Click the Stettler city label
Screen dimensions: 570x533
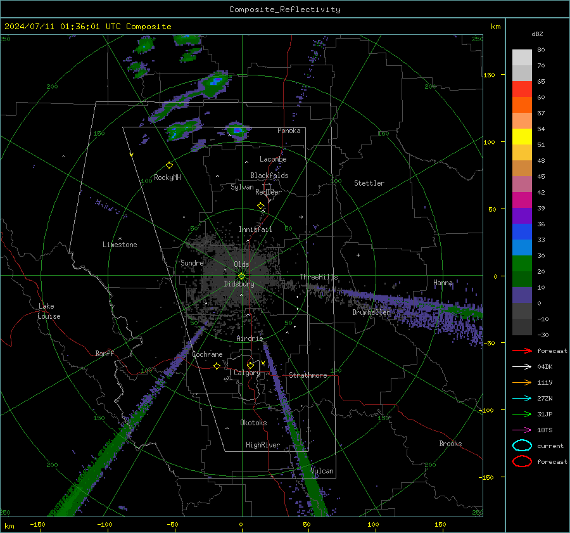[x=369, y=183]
